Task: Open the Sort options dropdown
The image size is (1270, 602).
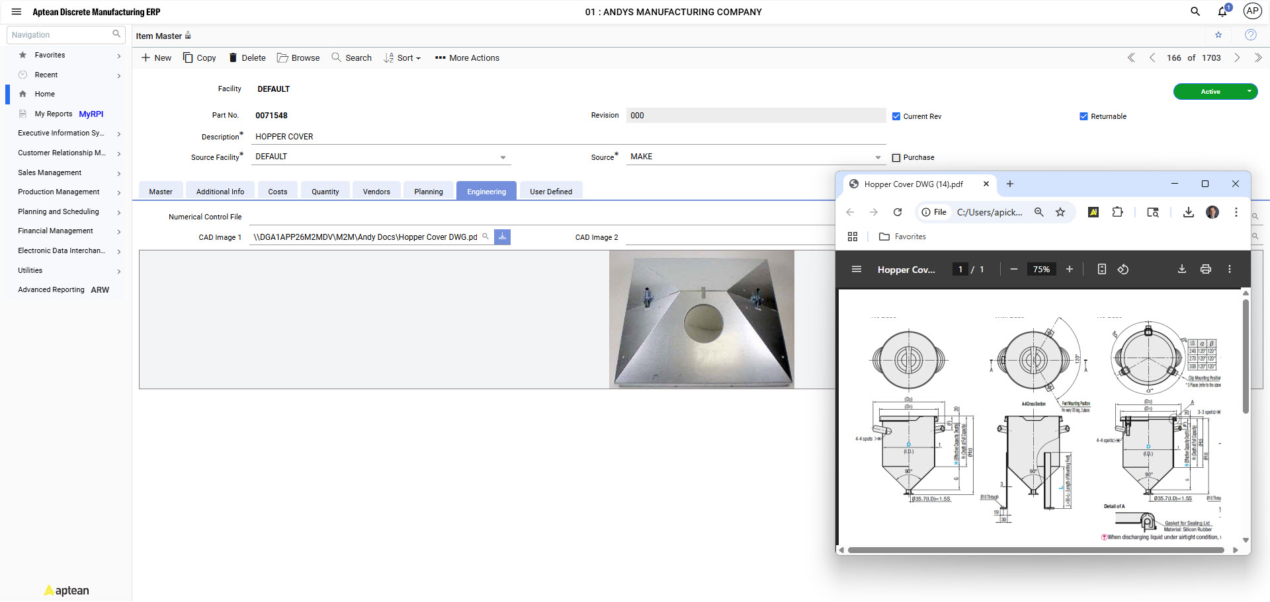Action: (x=402, y=57)
